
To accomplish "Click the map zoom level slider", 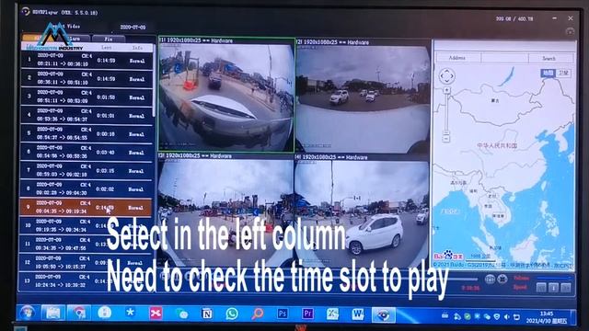I will coord(446,113).
